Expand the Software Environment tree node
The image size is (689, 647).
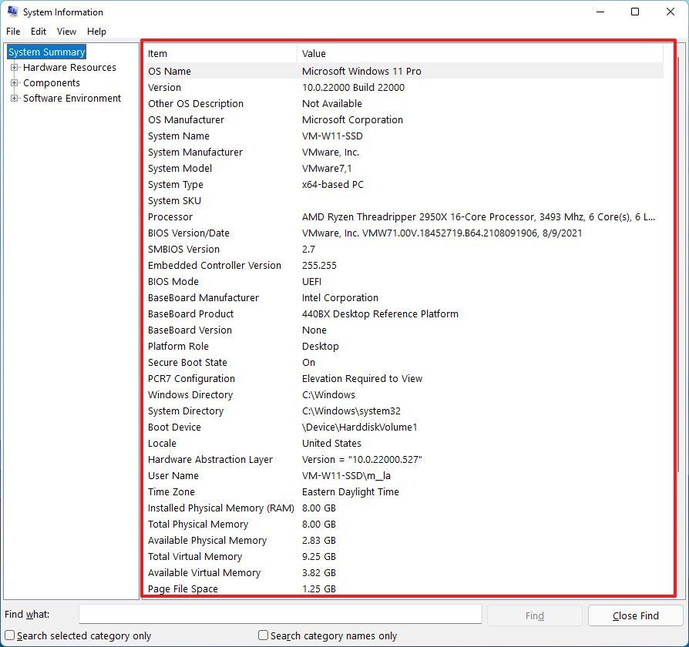(15, 98)
